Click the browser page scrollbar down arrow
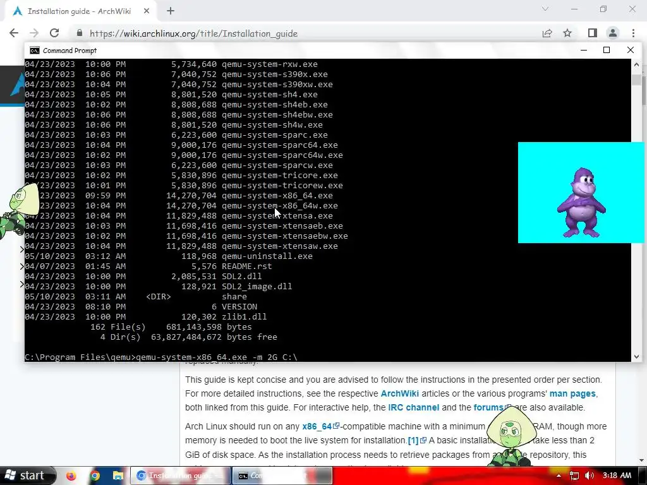 643,460
